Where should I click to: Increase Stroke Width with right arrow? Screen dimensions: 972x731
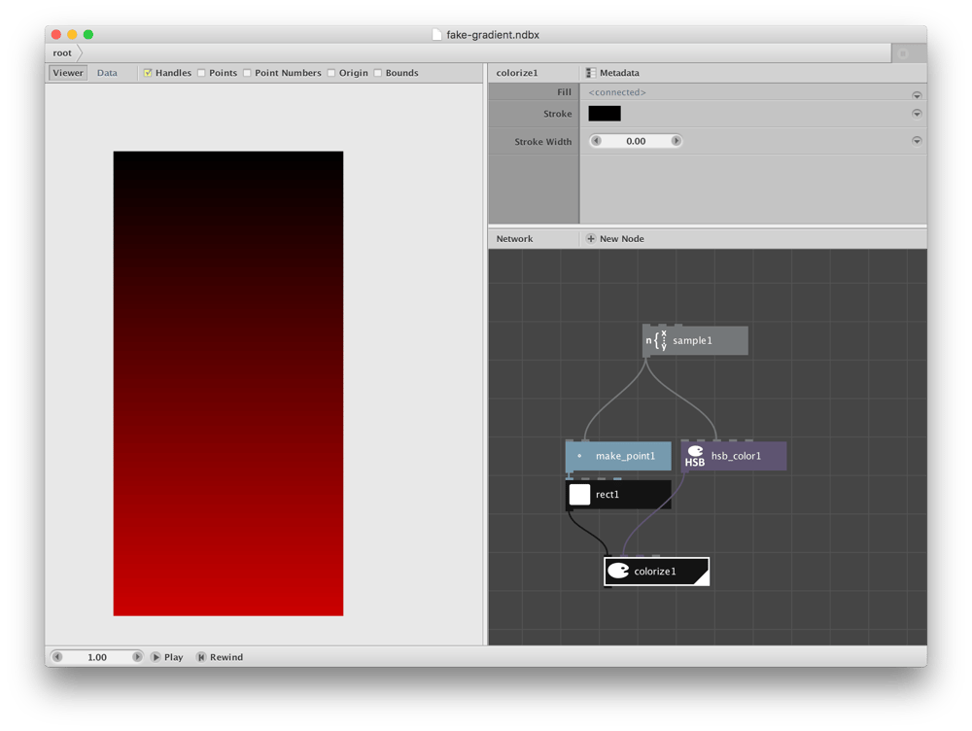676,141
